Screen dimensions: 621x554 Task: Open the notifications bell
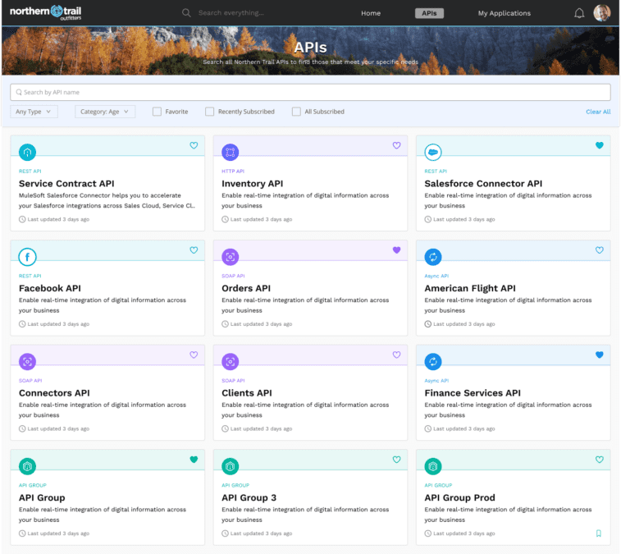(x=579, y=13)
